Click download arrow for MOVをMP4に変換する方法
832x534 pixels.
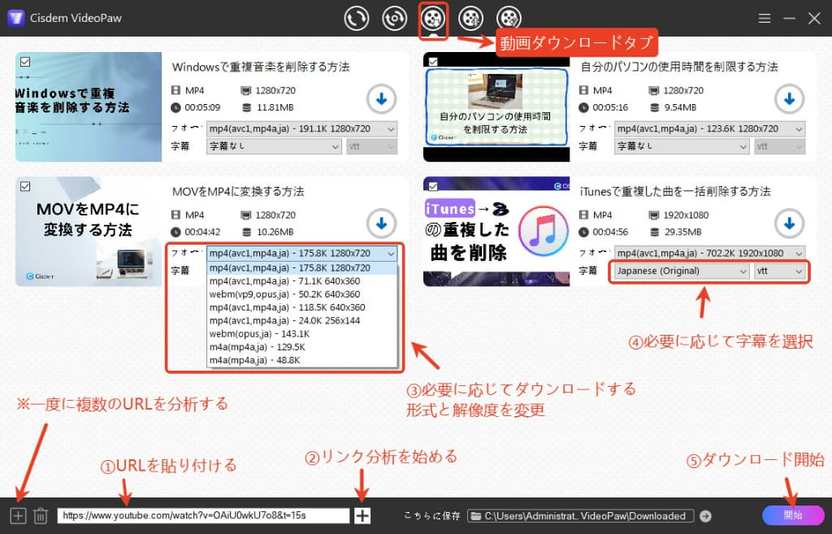(x=380, y=223)
